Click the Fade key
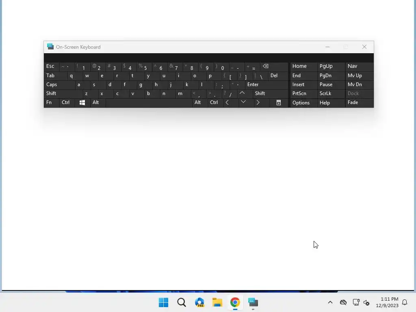 (359, 103)
